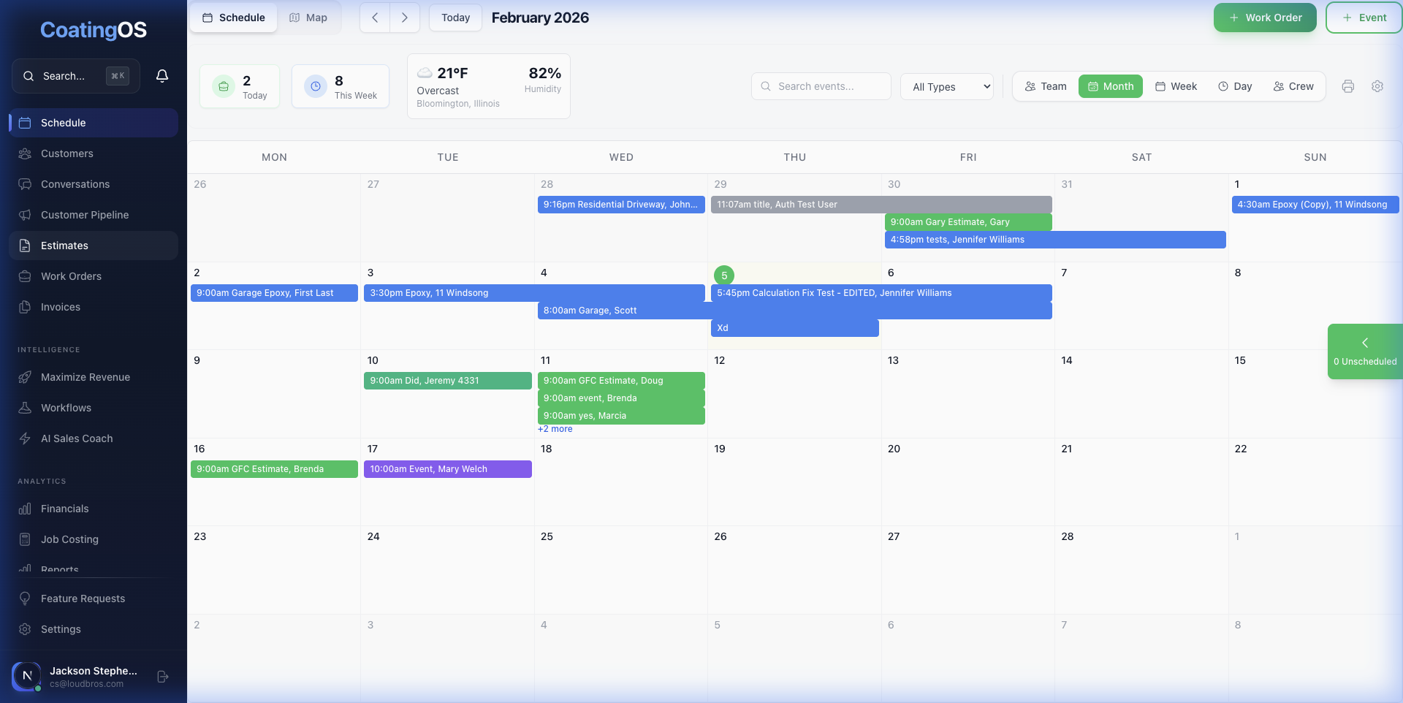Click the settings gear beside the print icon
The height and width of the screenshot is (703, 1403).
coord(1378,86)
